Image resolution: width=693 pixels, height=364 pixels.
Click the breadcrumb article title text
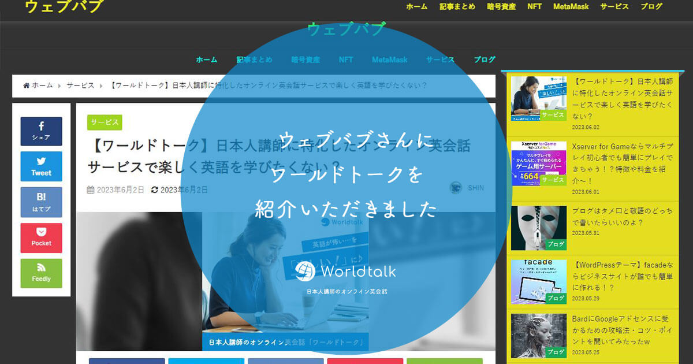coord(268,86)
